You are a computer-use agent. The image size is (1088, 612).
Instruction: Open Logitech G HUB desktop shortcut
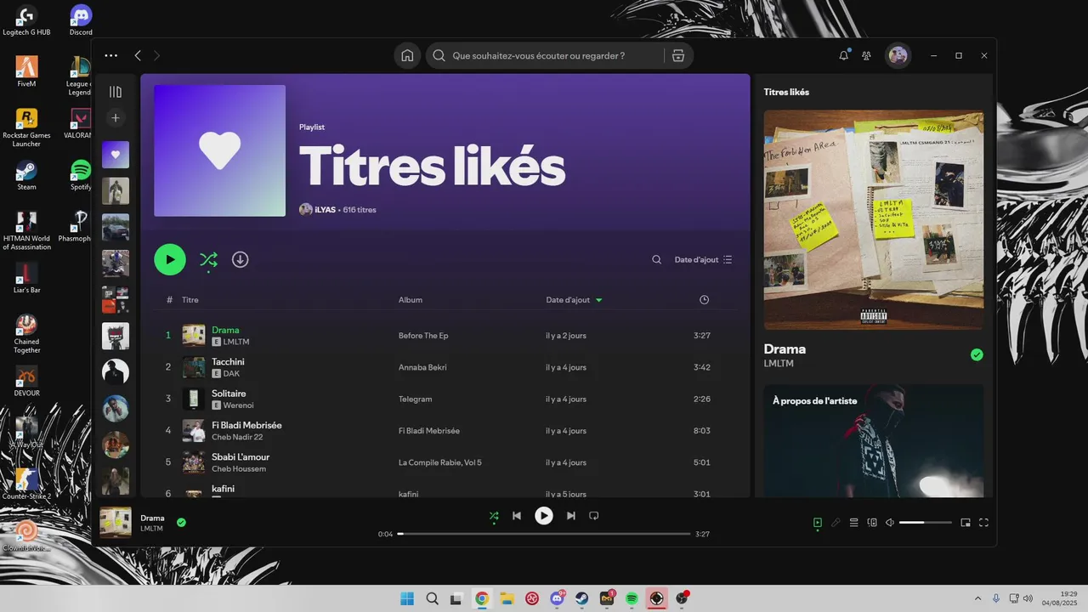26,21
